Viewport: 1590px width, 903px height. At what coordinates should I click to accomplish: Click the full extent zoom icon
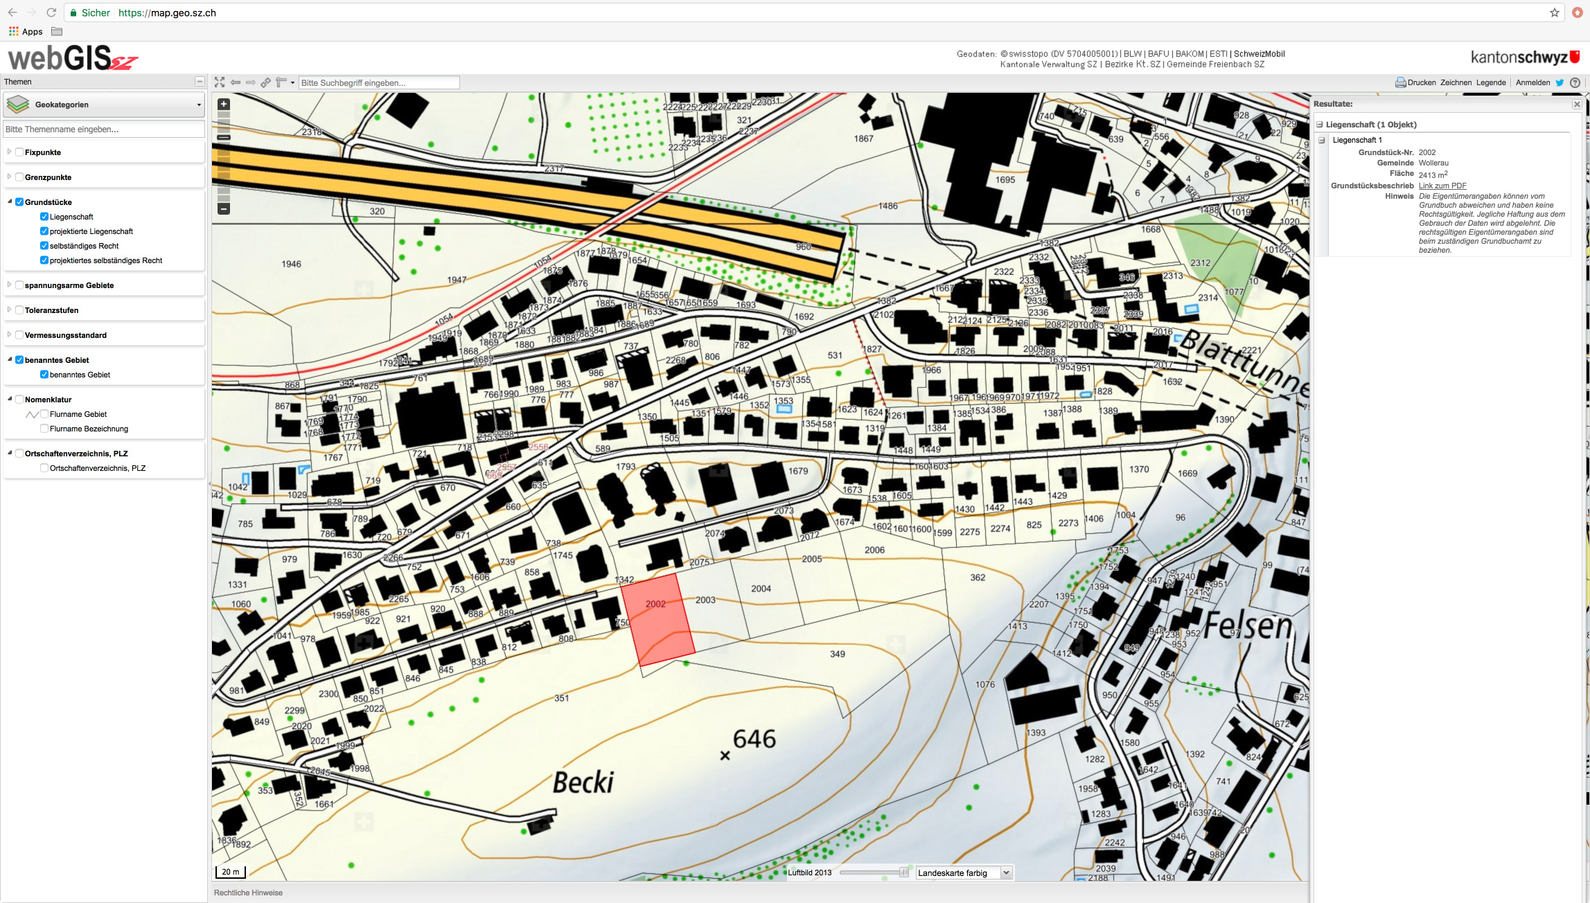pos(220,82)
